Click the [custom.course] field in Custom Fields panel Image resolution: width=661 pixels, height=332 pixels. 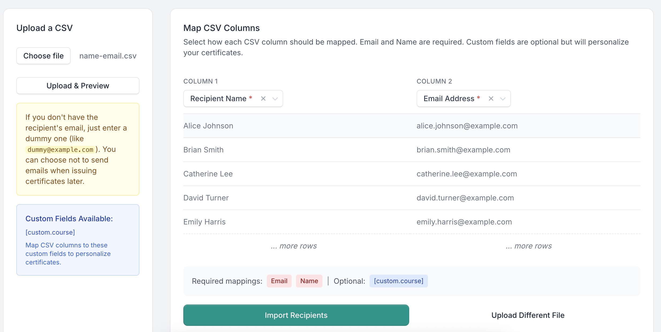(x=50, y=232)
